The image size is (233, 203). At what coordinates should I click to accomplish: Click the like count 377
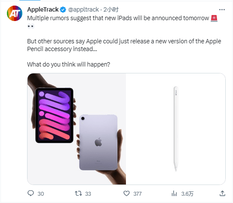(138, 194)
